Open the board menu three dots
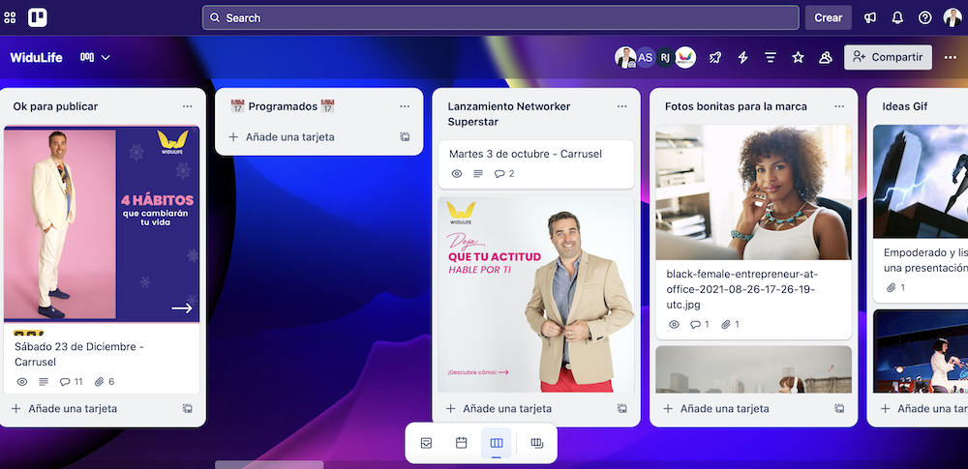Viewport: 968px width, 469px height. (x=951, y=57)
